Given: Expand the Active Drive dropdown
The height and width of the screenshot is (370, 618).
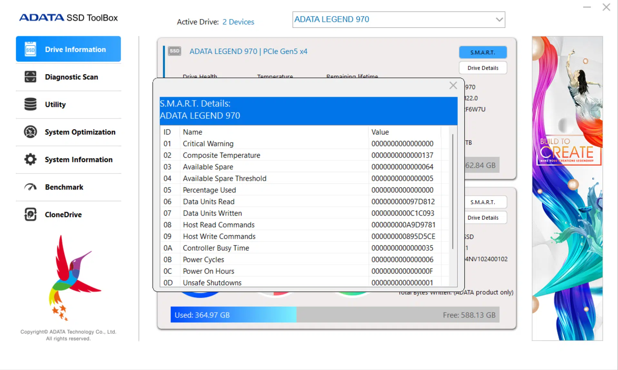Looking at the screenshot, I should coord(398,20).
